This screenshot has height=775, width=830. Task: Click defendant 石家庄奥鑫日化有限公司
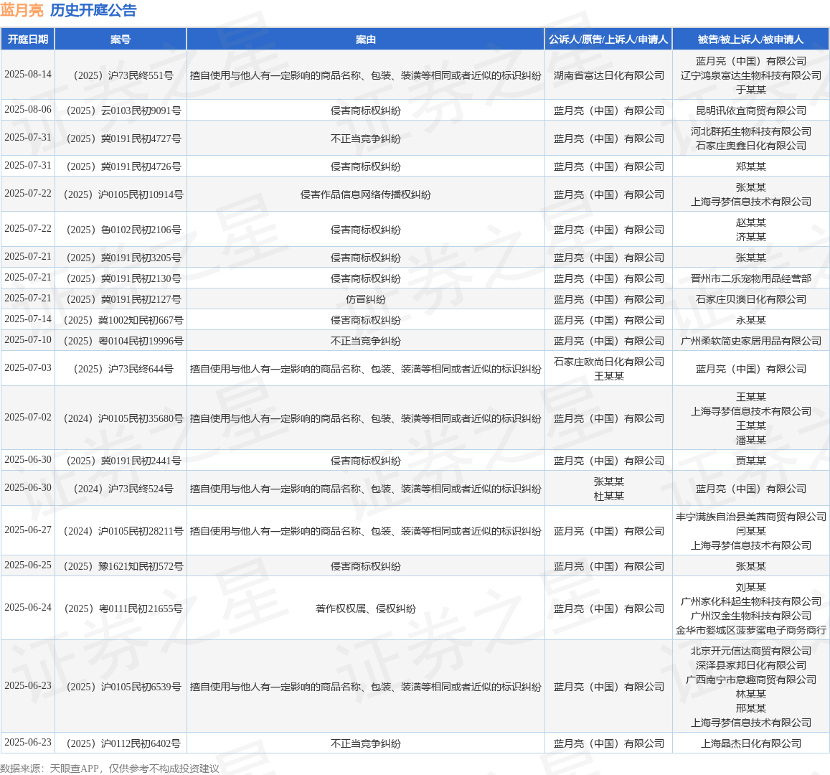tap(750, 146)
